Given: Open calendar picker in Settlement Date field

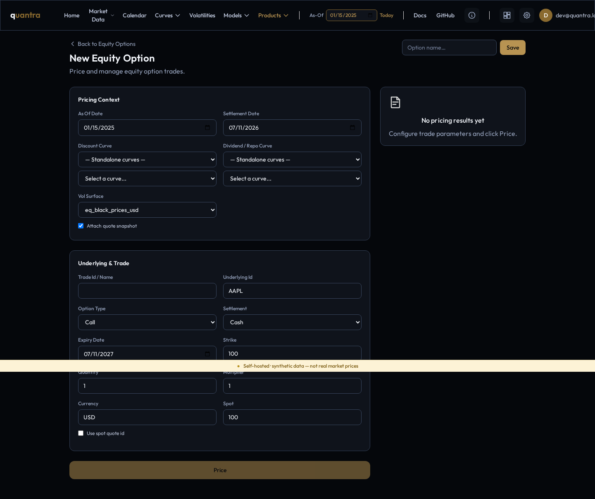Looking at the screenshot, I should 352,128.
